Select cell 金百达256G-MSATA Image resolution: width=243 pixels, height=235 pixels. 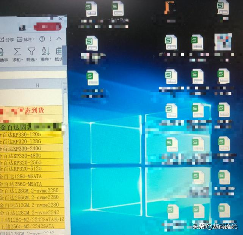click(20, 184)
